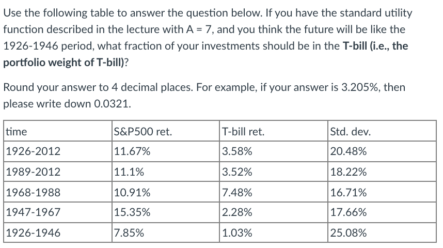Select the 1926-2012 row label cell
The width and height of the screenshot is (443, 248).
(x=33, y=151)
